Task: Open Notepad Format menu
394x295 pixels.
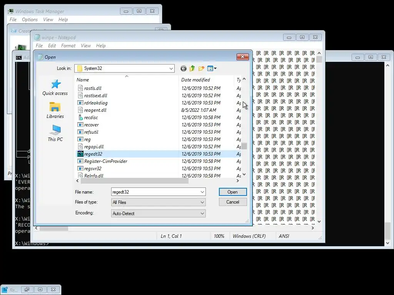Action: click(68, 46)
